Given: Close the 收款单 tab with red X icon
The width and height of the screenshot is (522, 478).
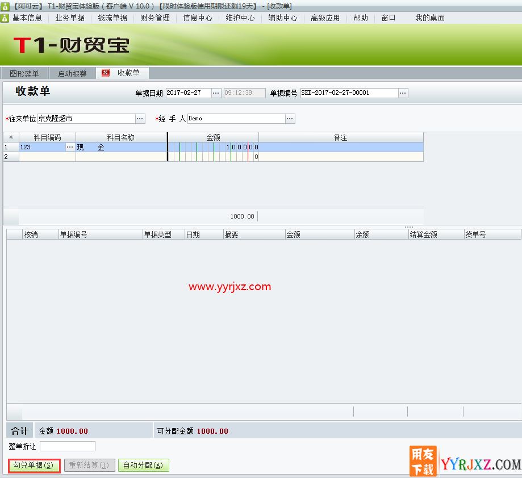Looking at the screenshot, I should coord(106,73).
